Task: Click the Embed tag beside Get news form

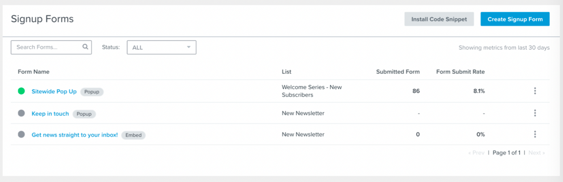Action: (133, 135)
